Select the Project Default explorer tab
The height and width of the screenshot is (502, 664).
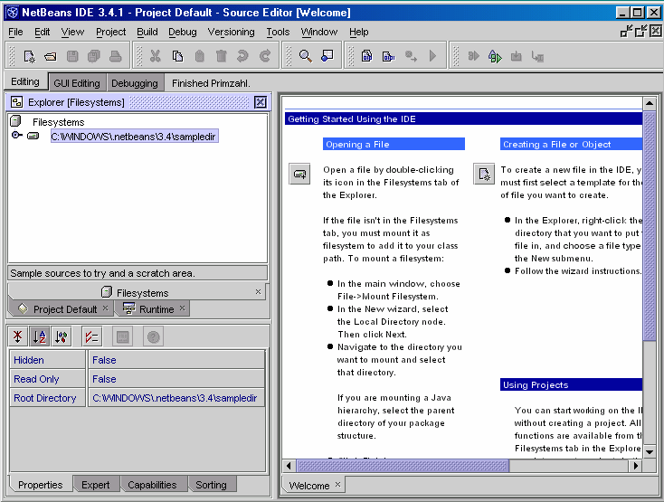click(x=60, y=309)
